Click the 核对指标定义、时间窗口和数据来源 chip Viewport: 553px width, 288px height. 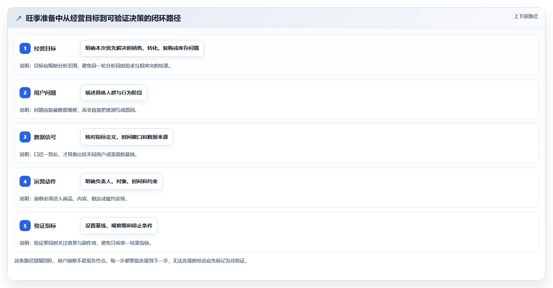[127, 137]
